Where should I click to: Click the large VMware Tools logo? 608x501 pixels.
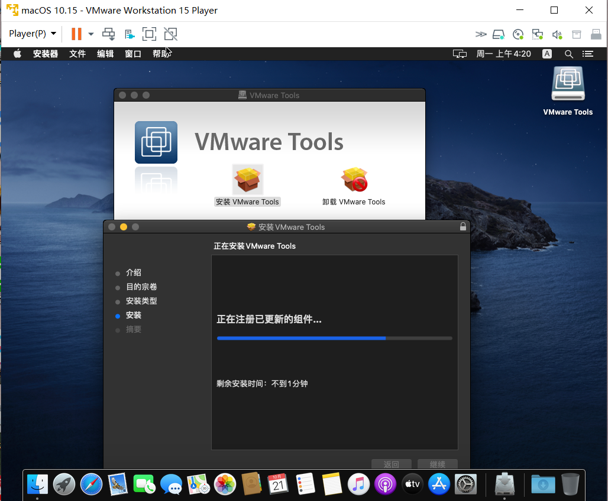click(156, 142)
